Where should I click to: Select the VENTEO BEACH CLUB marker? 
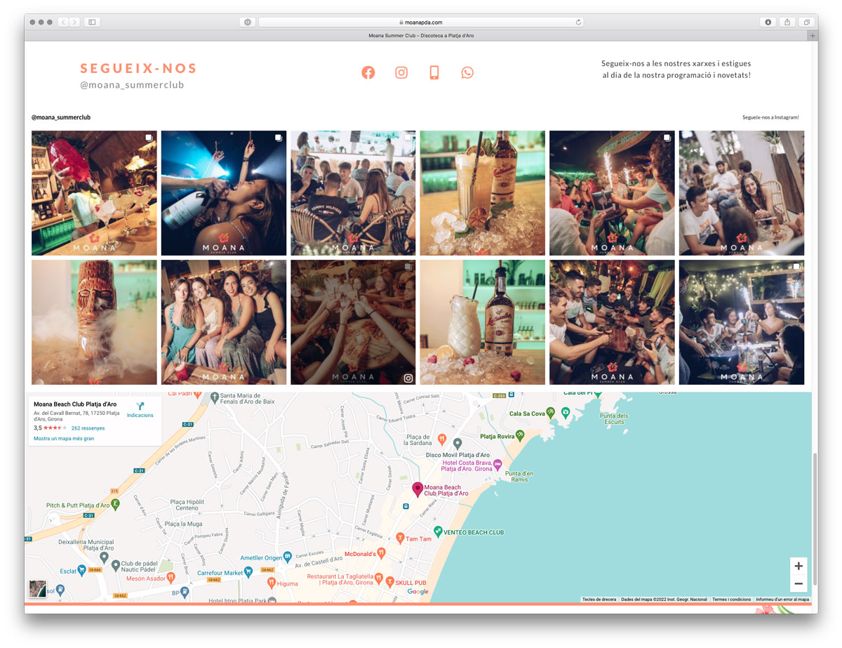pyautogui.click(x=438, y=531)
